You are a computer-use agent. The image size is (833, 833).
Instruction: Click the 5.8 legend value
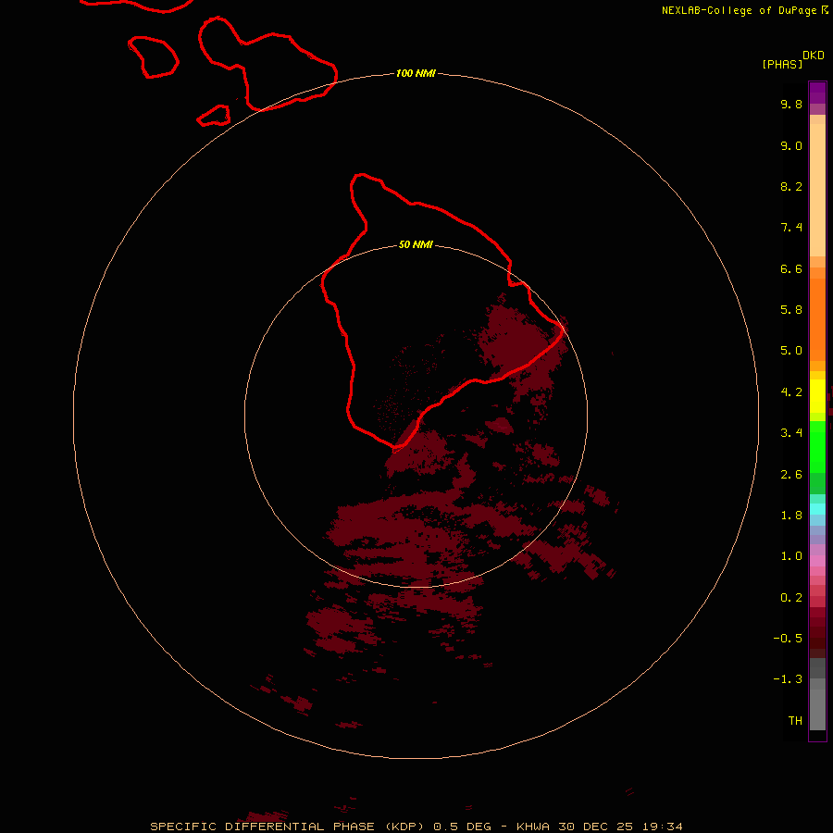791,310
